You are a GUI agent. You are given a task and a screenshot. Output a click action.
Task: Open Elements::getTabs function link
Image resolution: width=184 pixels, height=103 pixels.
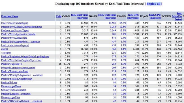pyautogui.click(x=10, y=98)
